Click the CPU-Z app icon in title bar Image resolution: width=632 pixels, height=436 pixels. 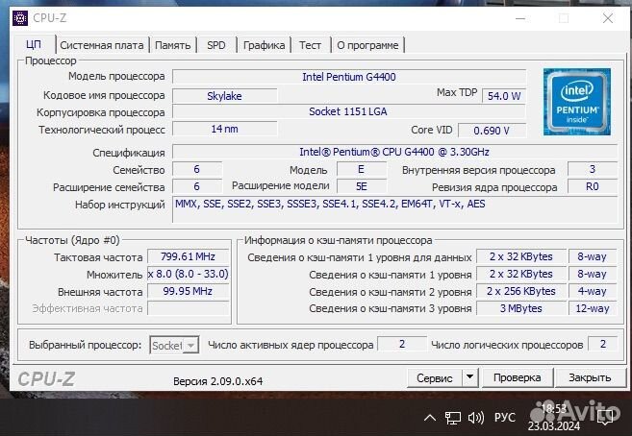pyautogui.click(x=20, y=18)
